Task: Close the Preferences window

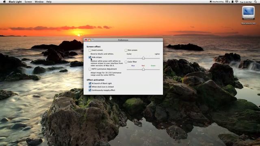Action: click(x=86, y=40)
